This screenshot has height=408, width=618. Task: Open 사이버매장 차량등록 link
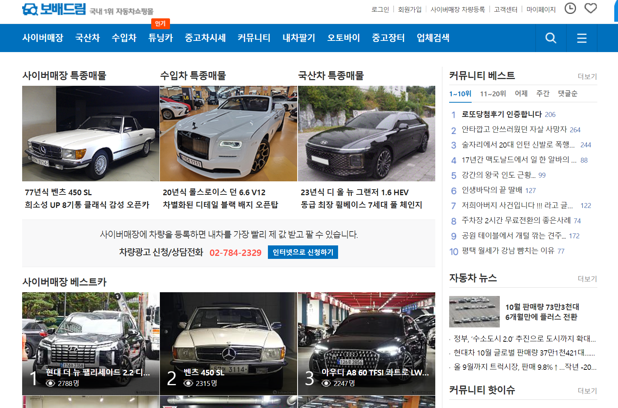458,9
